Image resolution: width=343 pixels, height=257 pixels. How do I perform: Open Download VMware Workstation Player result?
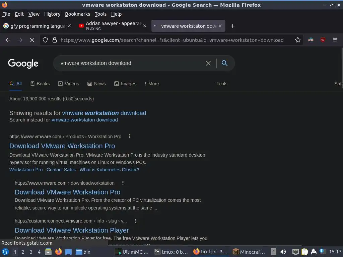tap(72, 230)
